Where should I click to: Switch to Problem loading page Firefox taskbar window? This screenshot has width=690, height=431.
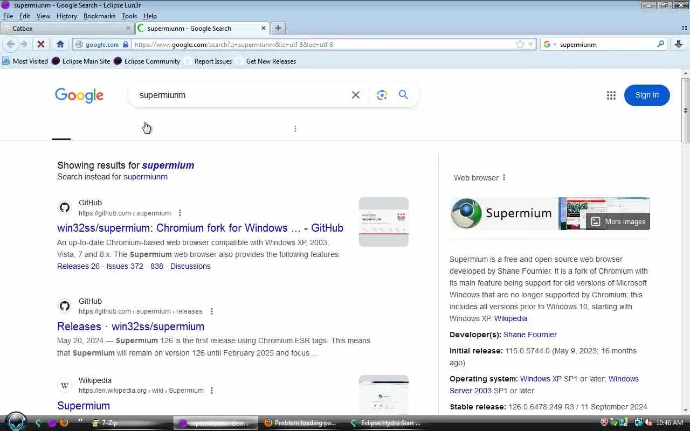tap(302, 423)
